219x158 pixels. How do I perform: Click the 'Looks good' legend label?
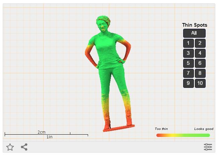coord(204,129)
